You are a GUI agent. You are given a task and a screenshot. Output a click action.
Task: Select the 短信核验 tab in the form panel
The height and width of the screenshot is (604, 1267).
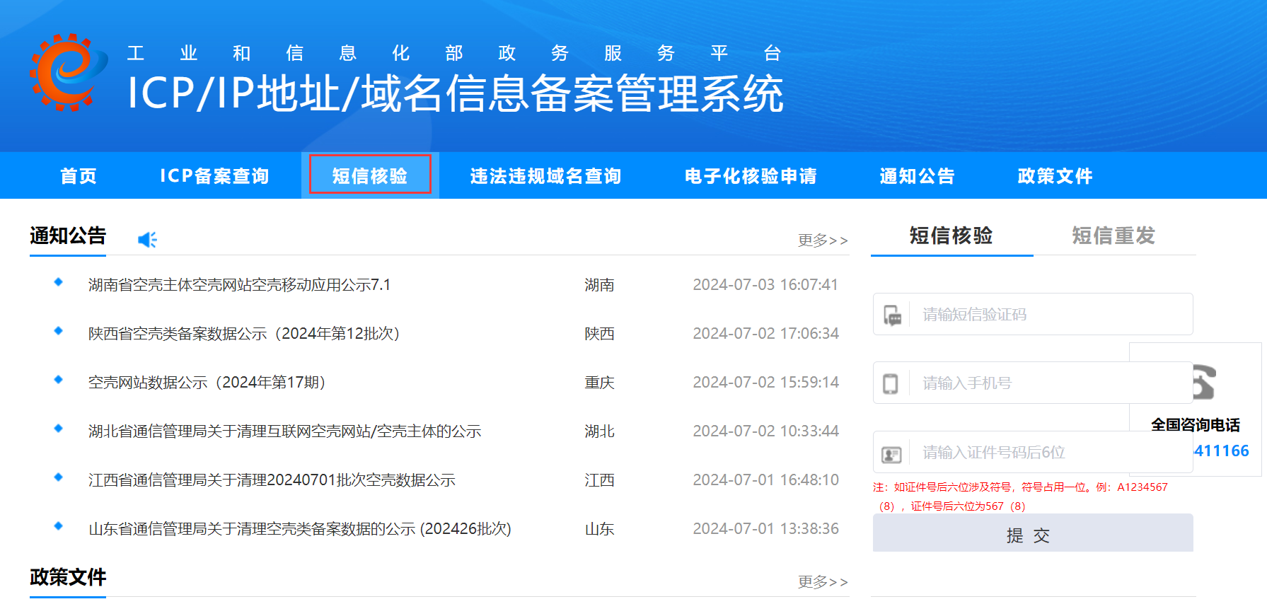(951, 236)
